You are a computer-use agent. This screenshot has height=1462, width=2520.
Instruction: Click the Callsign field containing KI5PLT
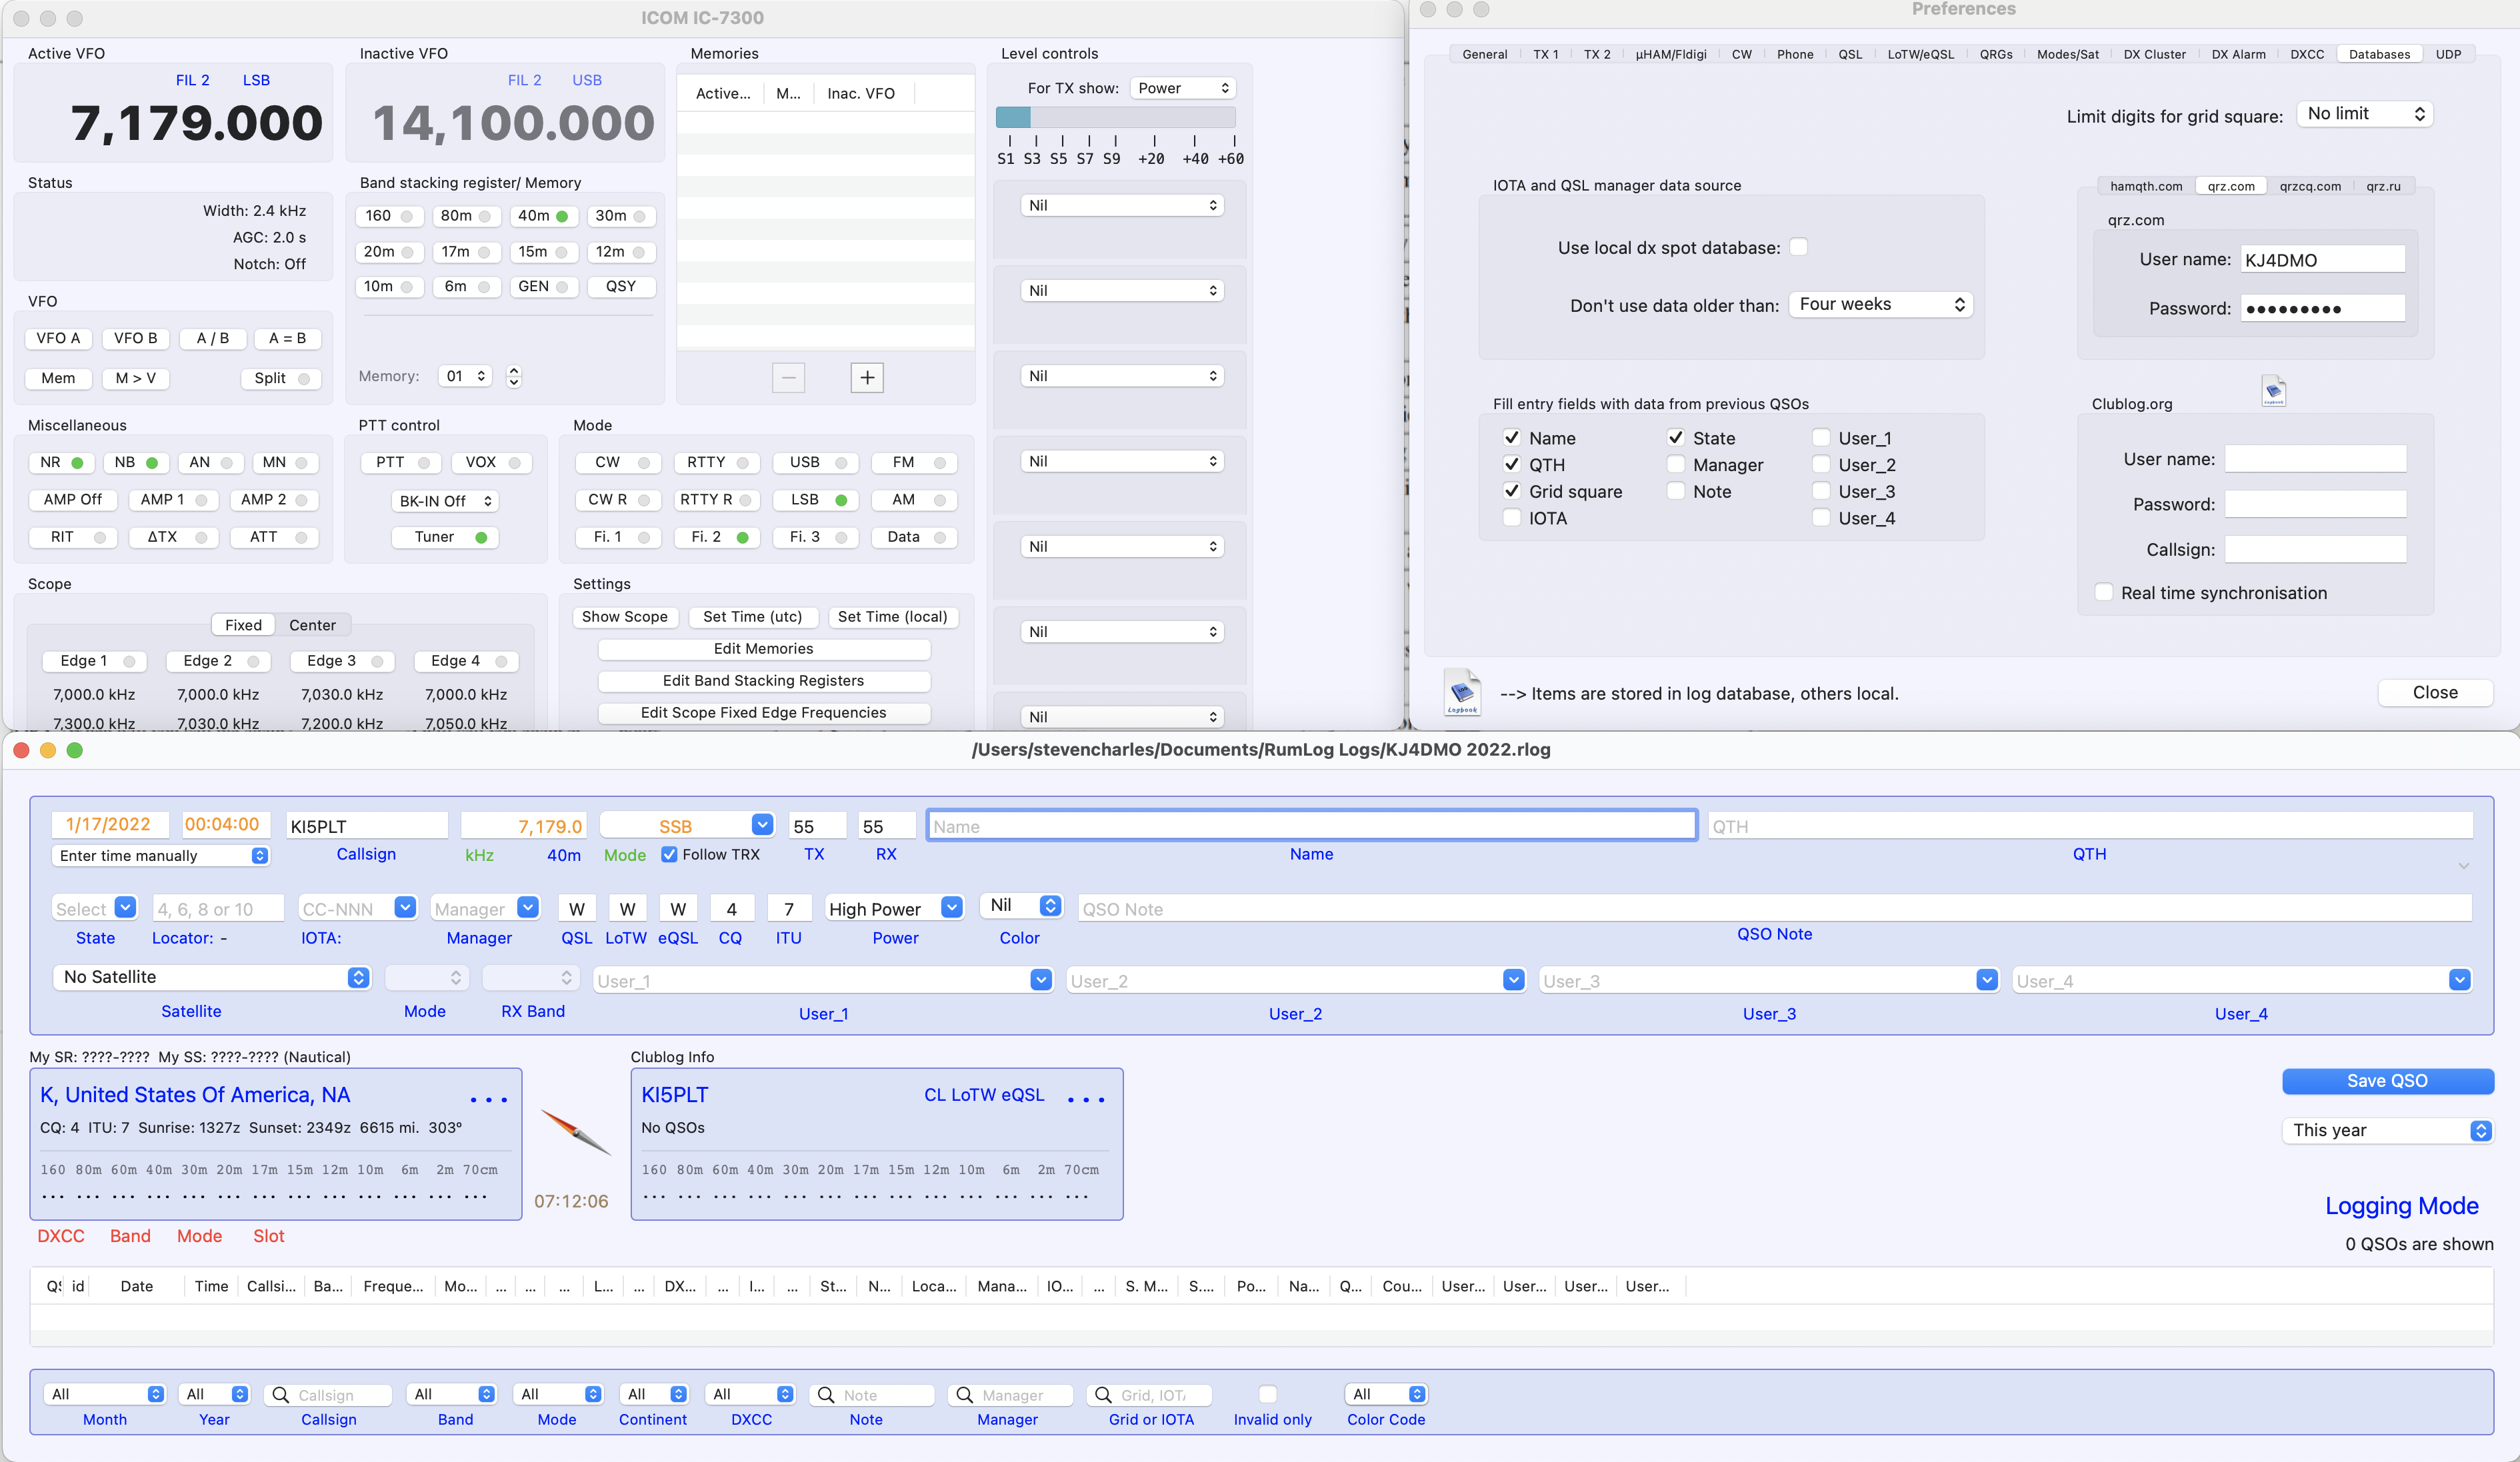(367, 826)
